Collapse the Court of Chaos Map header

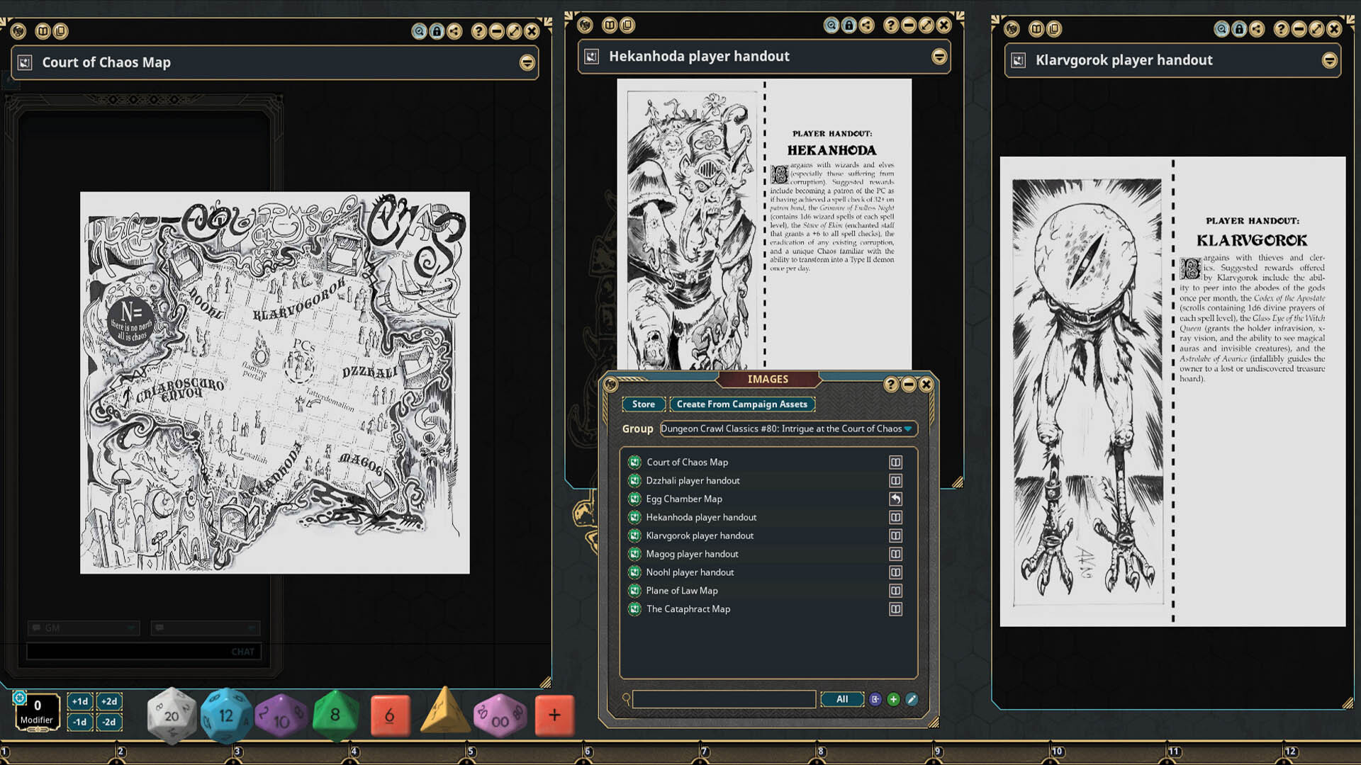pos(527,62)
